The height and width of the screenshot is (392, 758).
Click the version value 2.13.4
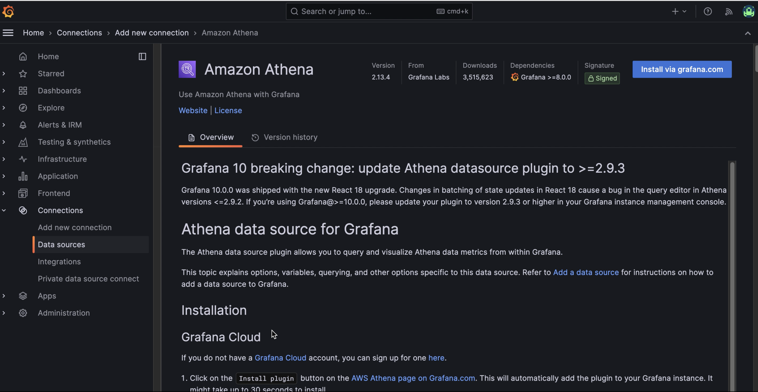(x=381, y=77)
